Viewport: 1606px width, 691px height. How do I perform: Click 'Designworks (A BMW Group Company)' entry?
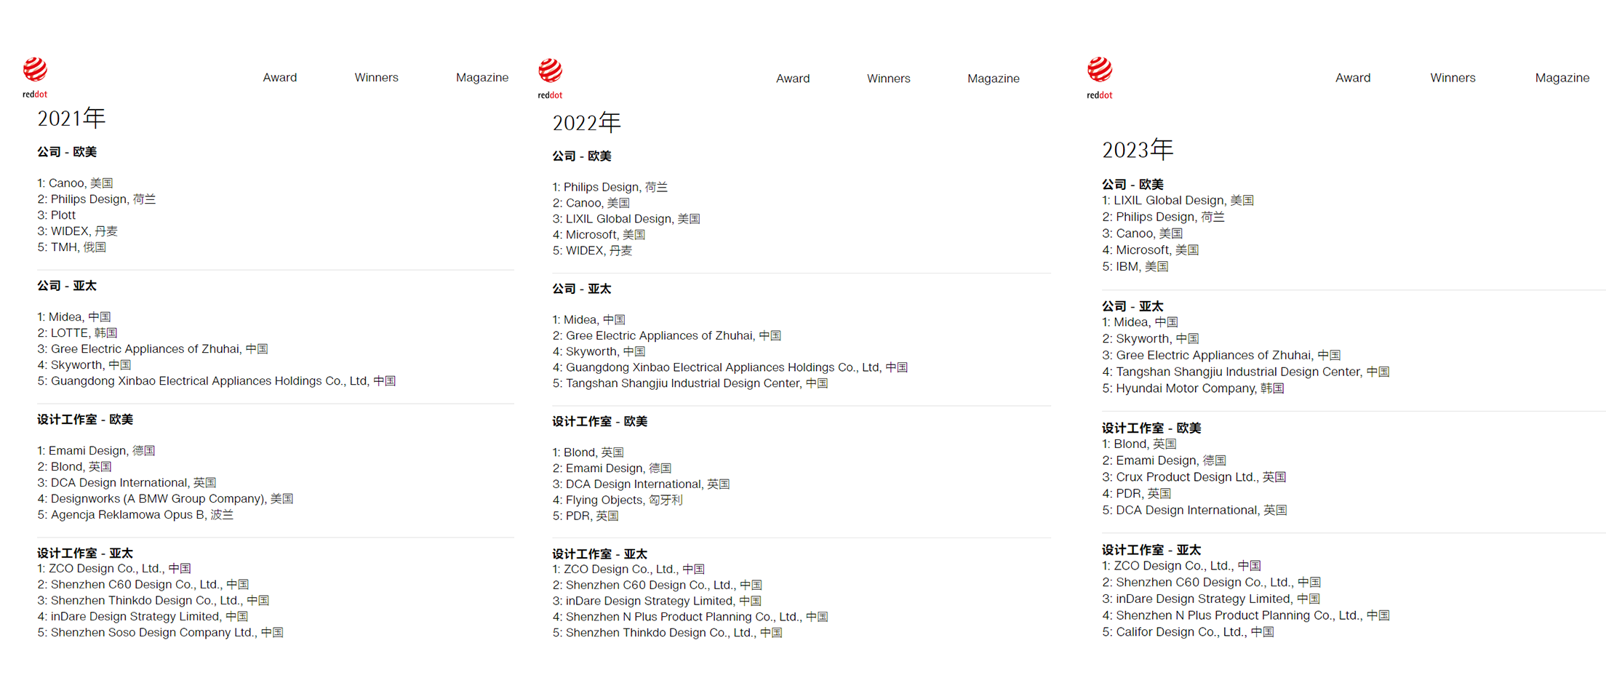click(165, 498)
